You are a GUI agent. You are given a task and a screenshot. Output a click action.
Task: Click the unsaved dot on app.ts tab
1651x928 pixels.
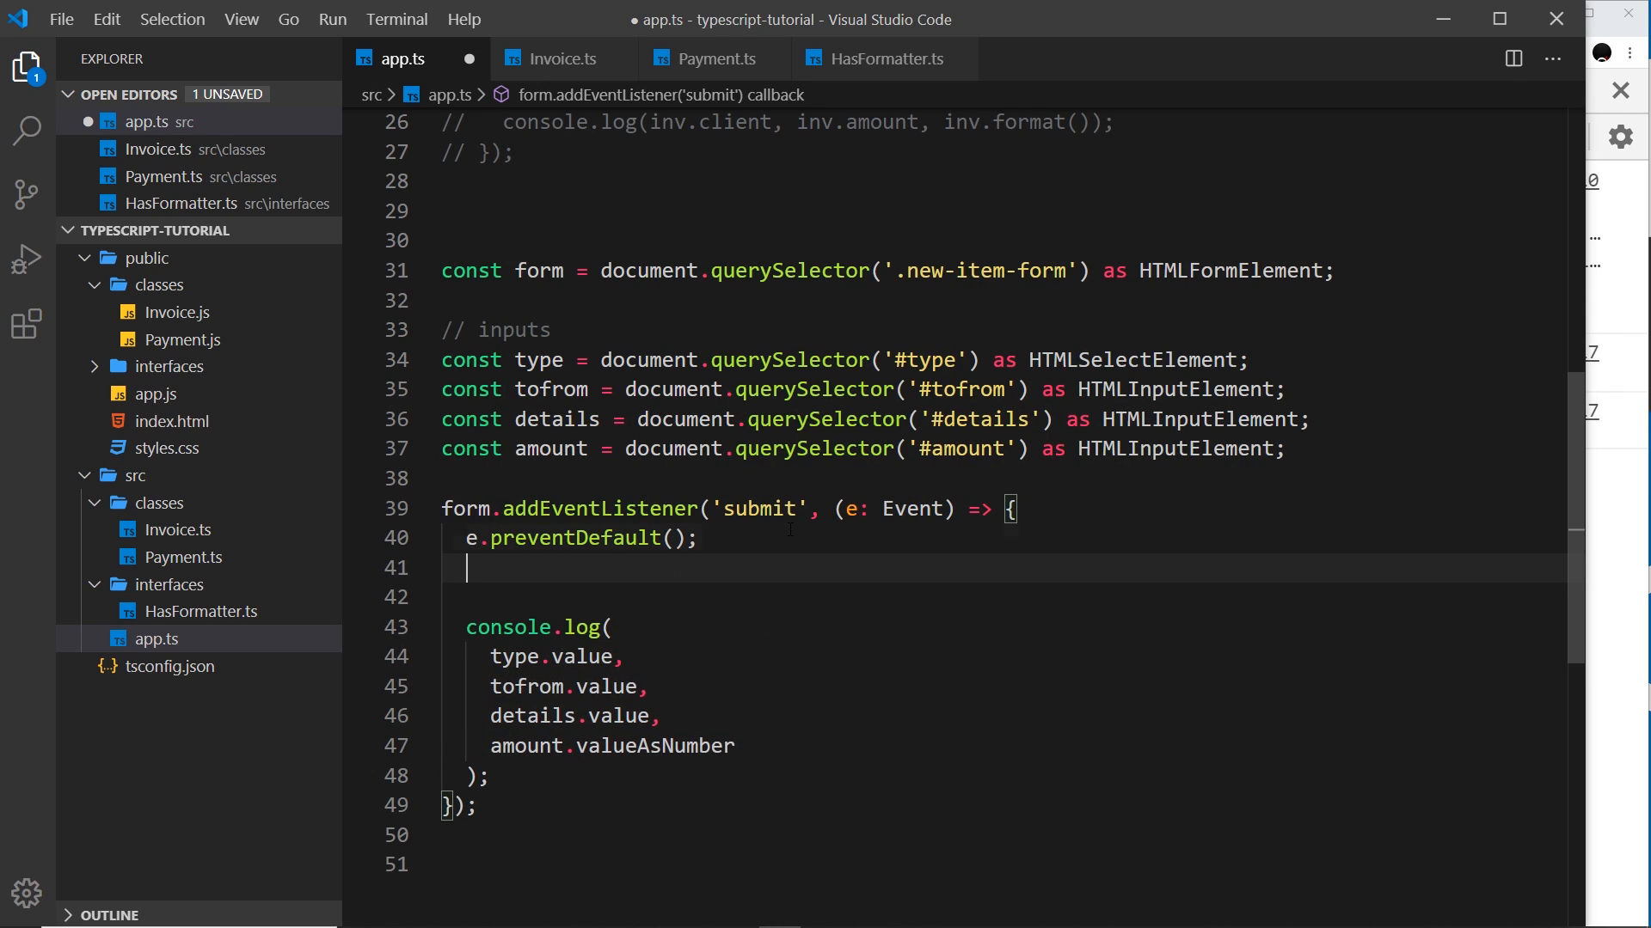(x=470, y=58)
